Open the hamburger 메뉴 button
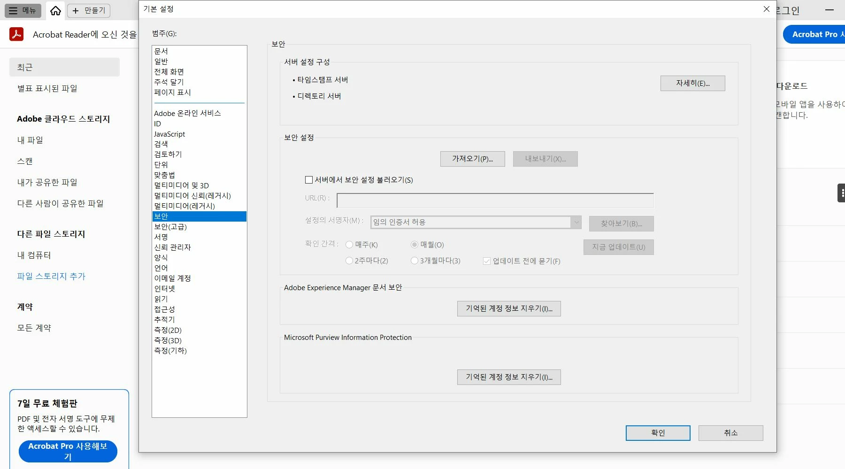This screenshot has height=469, width=845. point(23,10)
